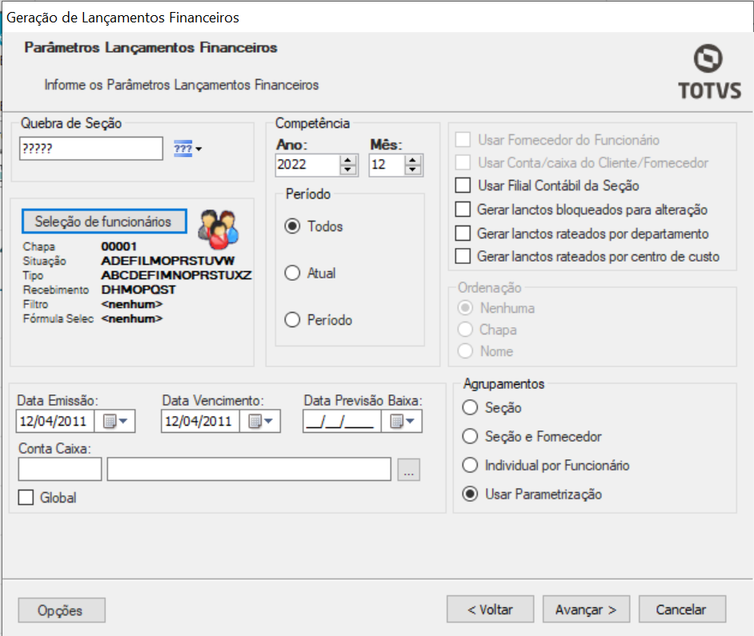Click disabled Usar Conta/caixa do Cliente/Fornecedor checkbox
This screenshot has height=636, width=754.
pos(463,162)
